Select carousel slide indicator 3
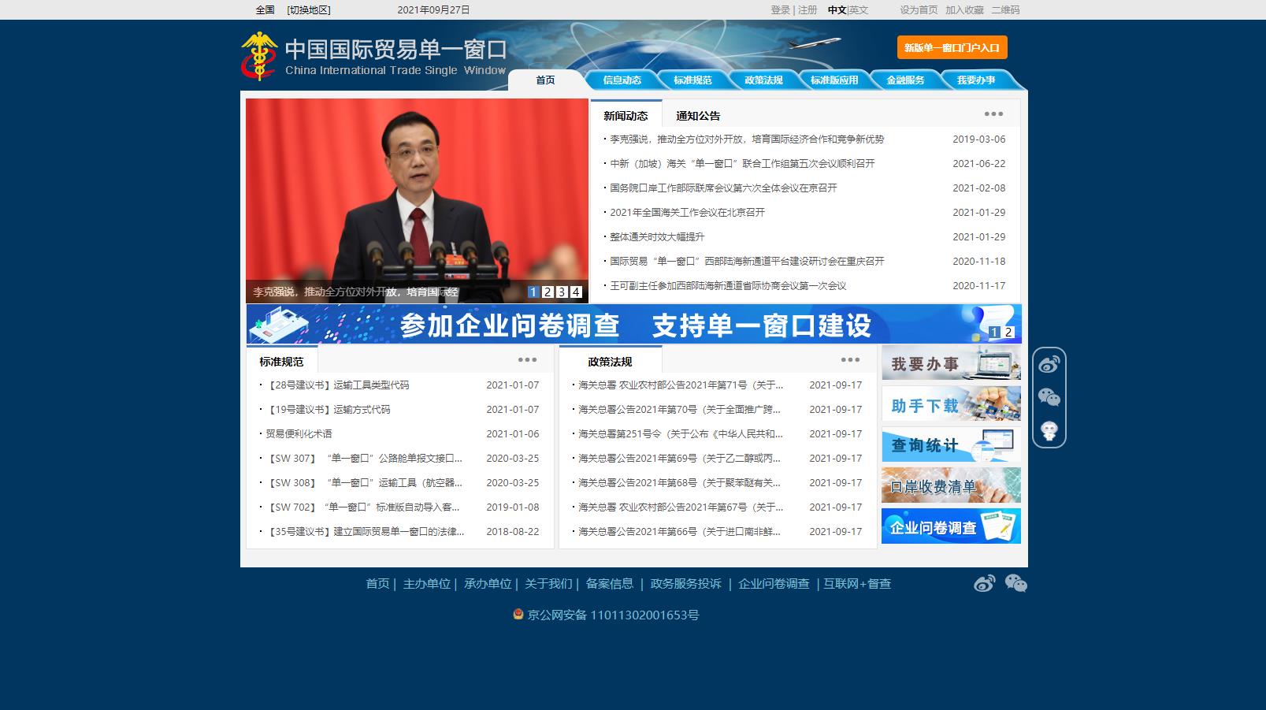The image size is (1266, 710). (561, 291)
